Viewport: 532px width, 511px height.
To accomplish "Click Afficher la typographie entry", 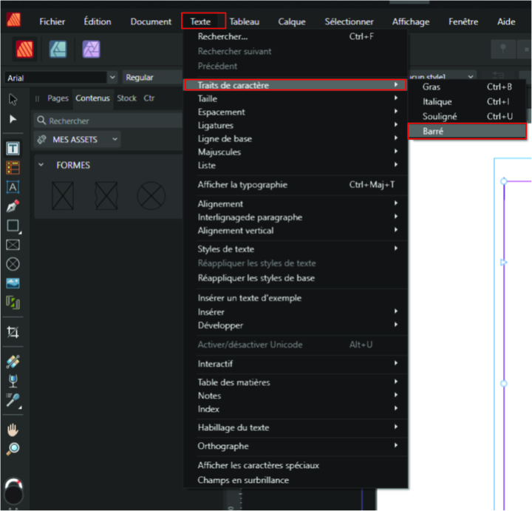I will pos(295,185).
